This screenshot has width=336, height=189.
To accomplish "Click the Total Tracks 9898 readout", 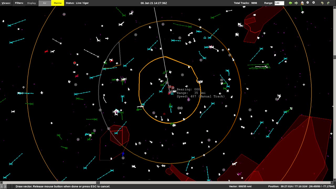I will (245, 3).
